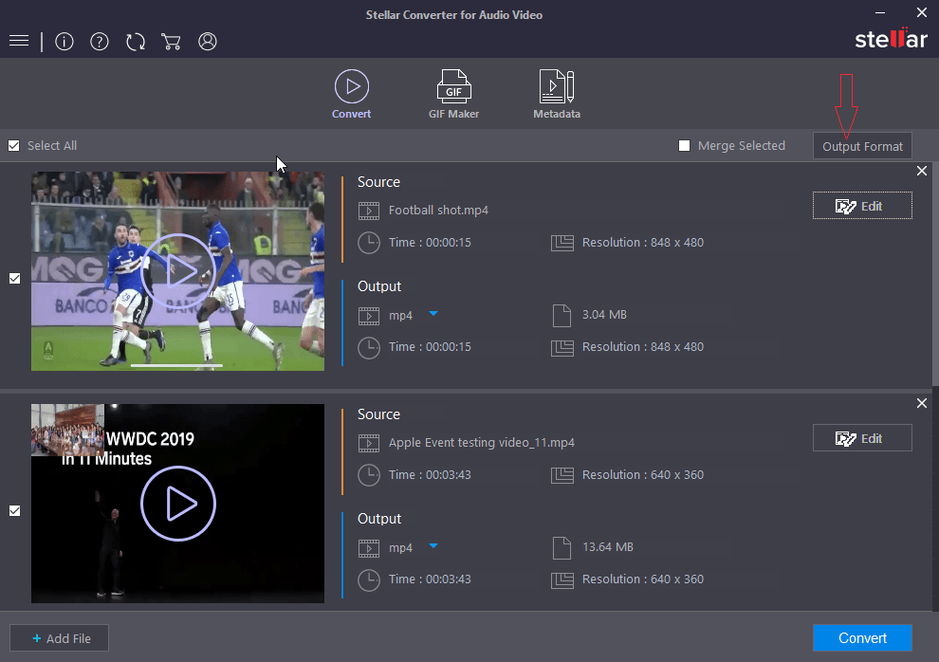Click the Football shot thumbnail image

[x=178, y=271]
